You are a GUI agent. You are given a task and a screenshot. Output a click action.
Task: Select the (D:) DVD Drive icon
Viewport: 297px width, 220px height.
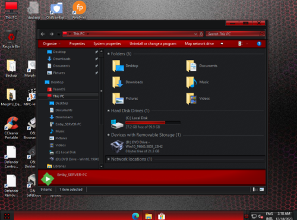tap(117, 147)
